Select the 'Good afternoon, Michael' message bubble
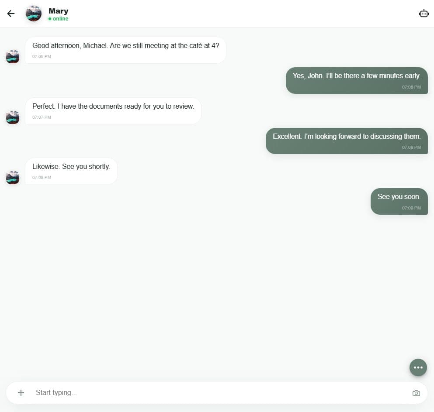 pos(125,50)
